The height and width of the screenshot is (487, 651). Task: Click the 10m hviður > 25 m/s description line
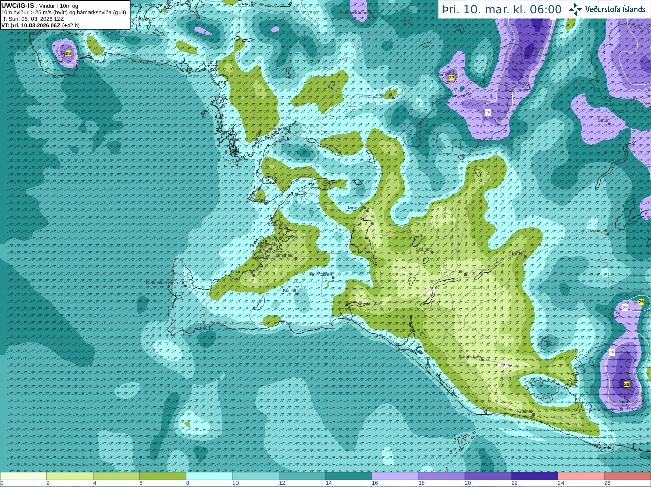coord(64,12)
